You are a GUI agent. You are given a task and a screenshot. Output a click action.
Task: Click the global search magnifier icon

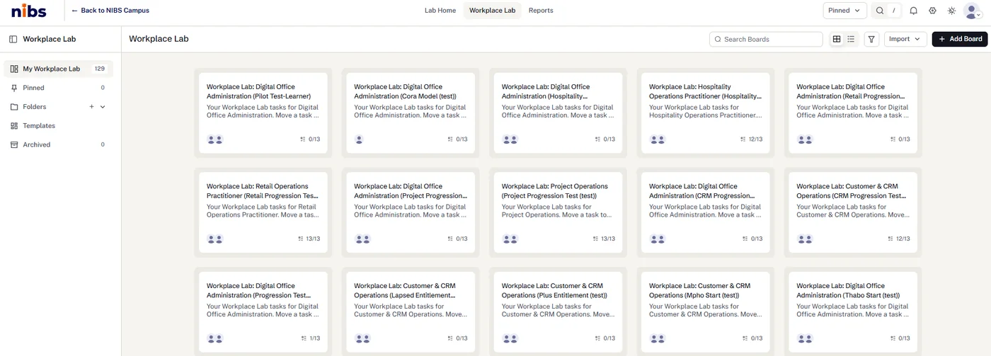point(879,11)
